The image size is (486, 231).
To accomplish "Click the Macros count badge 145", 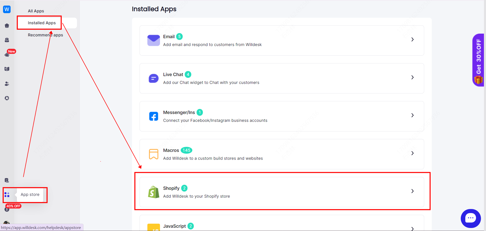I will pyautogui.click(x=186, y=150).
